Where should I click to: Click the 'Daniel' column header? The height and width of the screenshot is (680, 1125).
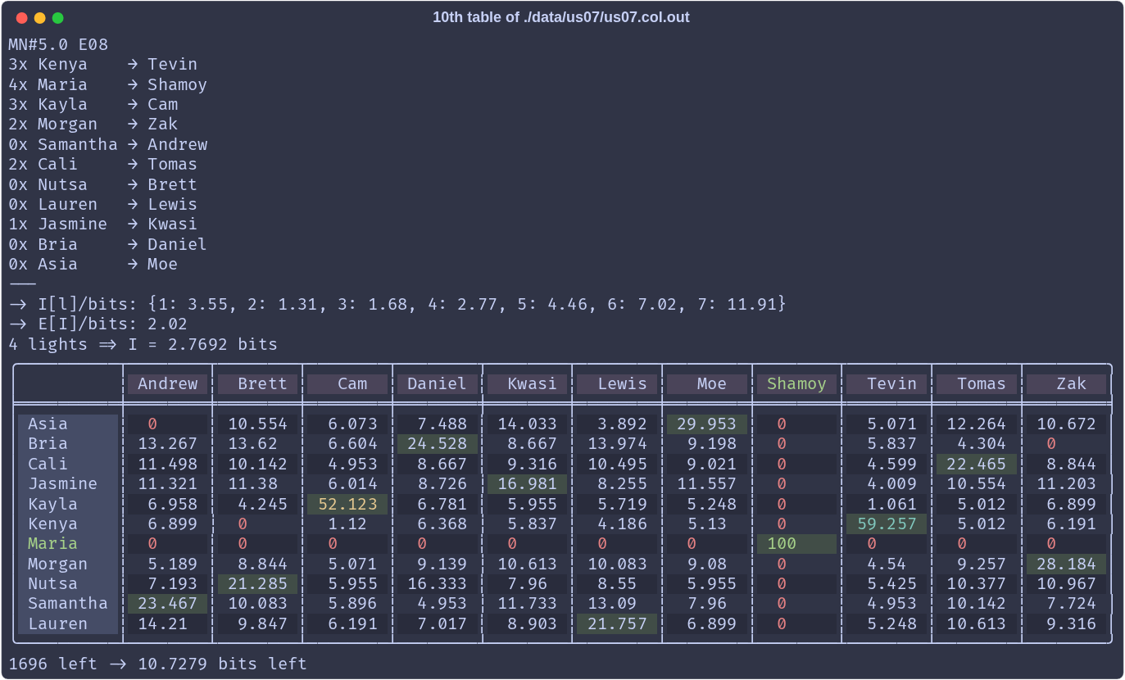point(438,383)
